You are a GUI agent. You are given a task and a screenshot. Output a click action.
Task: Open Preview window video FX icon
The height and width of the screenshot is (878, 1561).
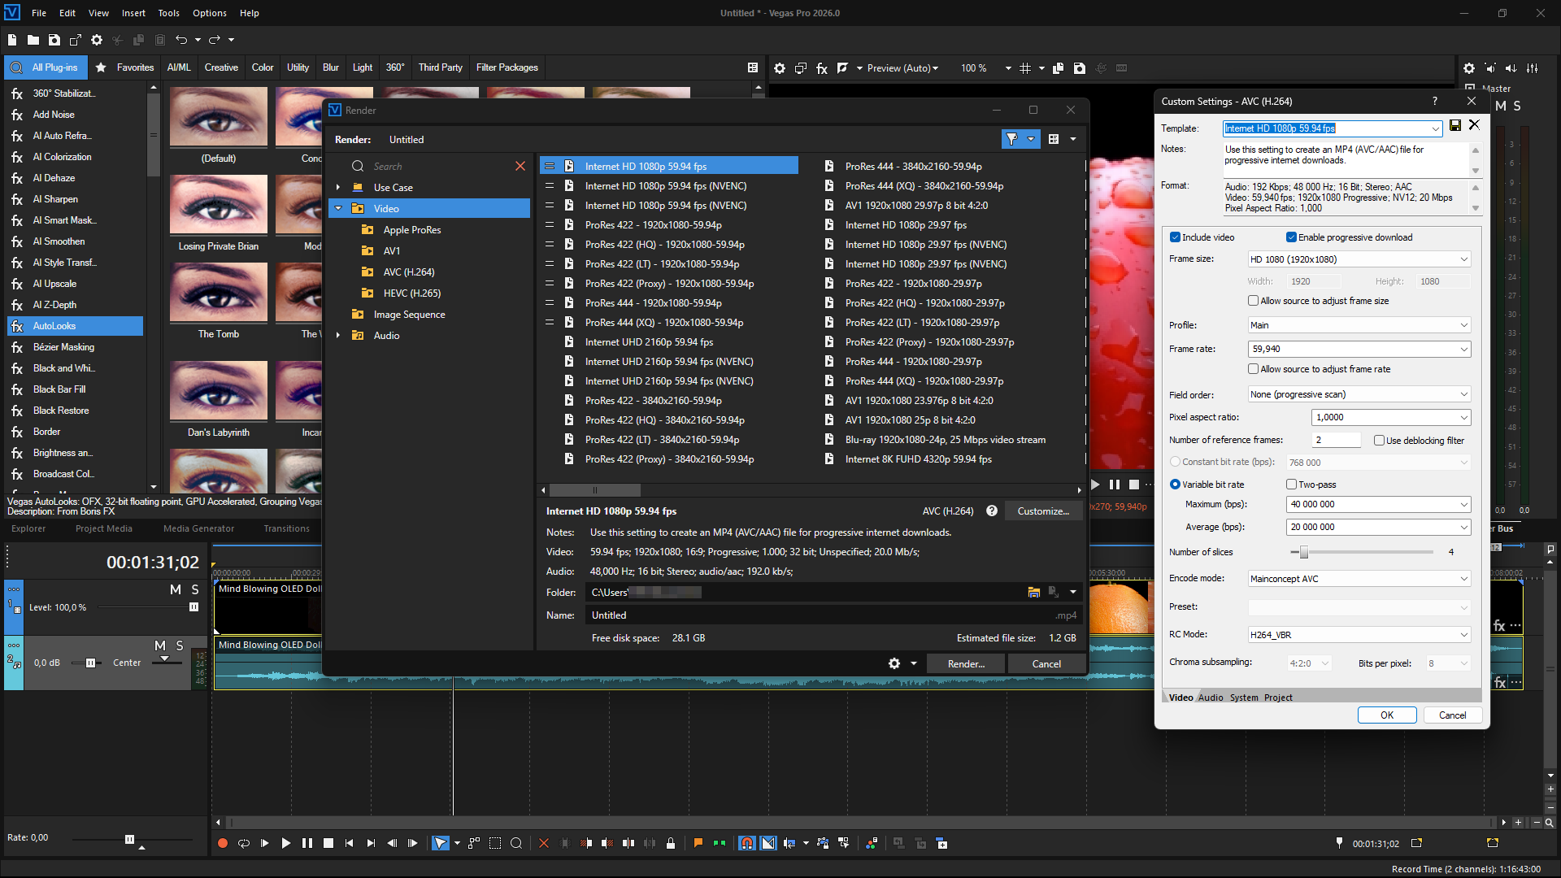[822, 68]
